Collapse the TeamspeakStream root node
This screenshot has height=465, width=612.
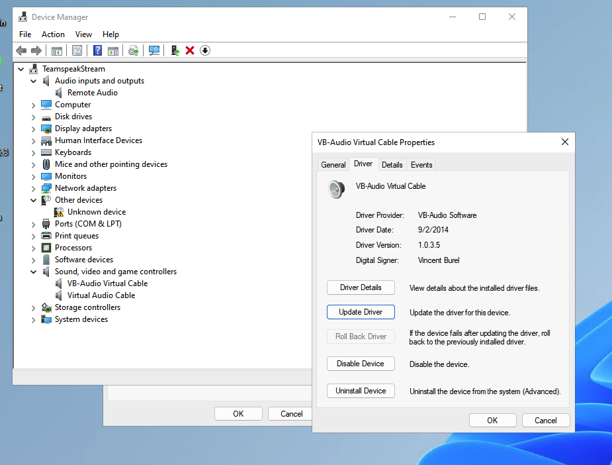pos(21,69)
